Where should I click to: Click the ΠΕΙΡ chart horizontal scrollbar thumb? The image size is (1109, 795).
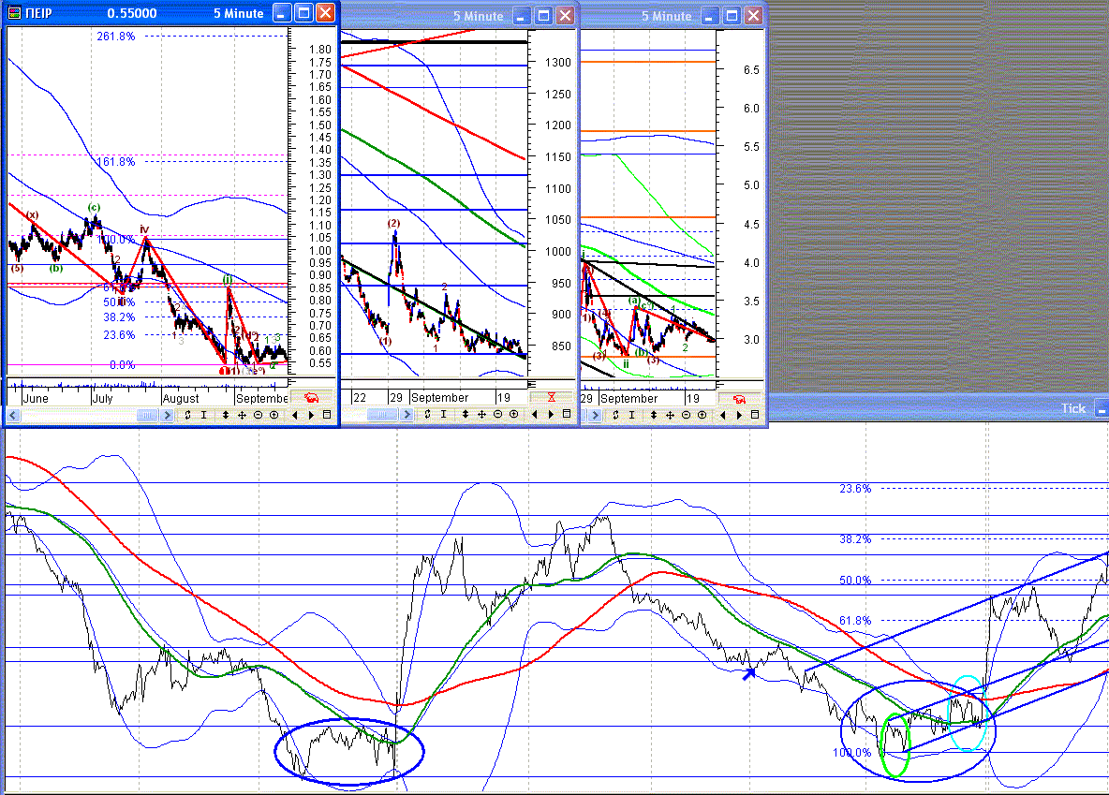click(147, 415)
